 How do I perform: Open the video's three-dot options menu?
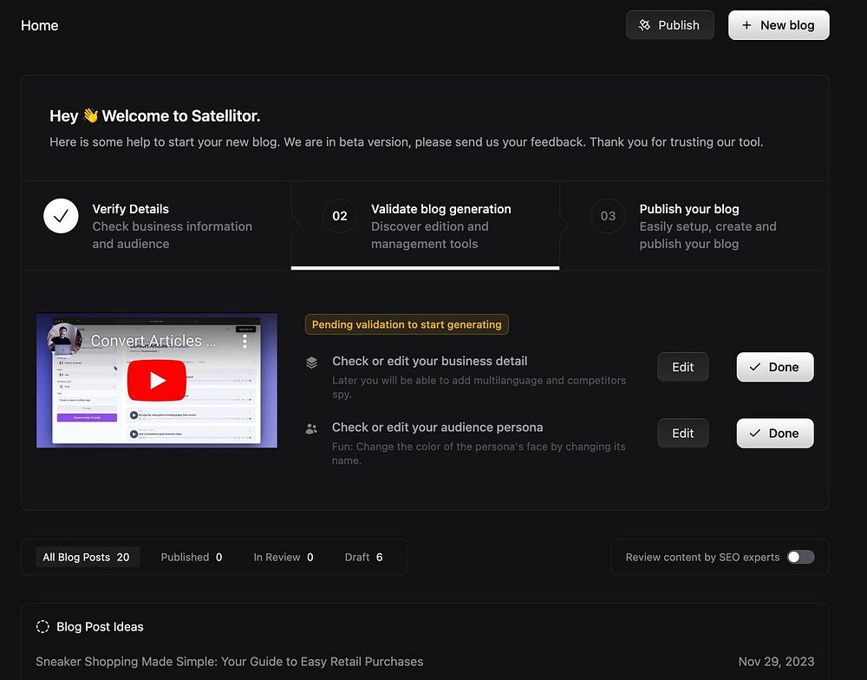click(x=244, y=341)
